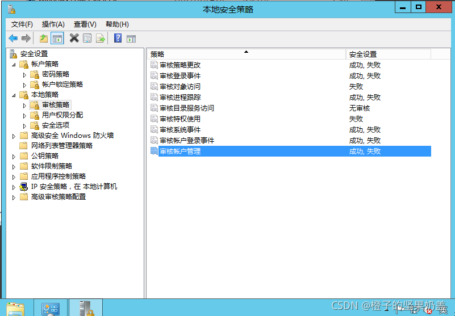Click the Help question mark icon
Viewport: 455px width, 316px height.
118,38
